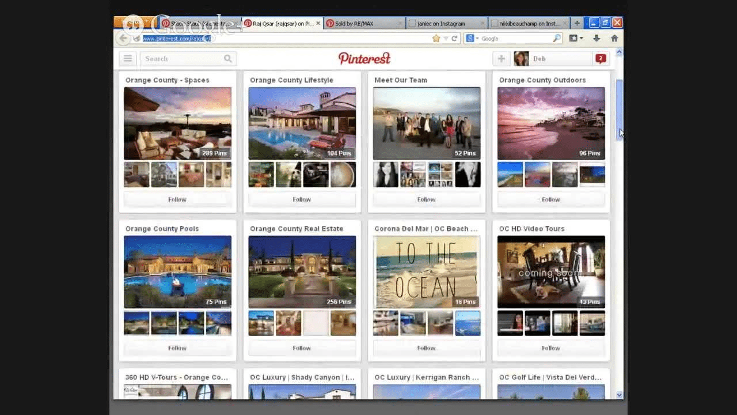Image resolution: width=737 pixels, height=415 pixels.
Task: Open Orange County Real Estate board title
Action: coord(297,229)
